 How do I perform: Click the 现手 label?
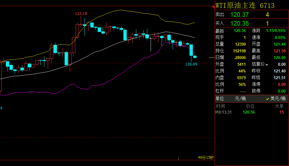click(x=220, y=37)
